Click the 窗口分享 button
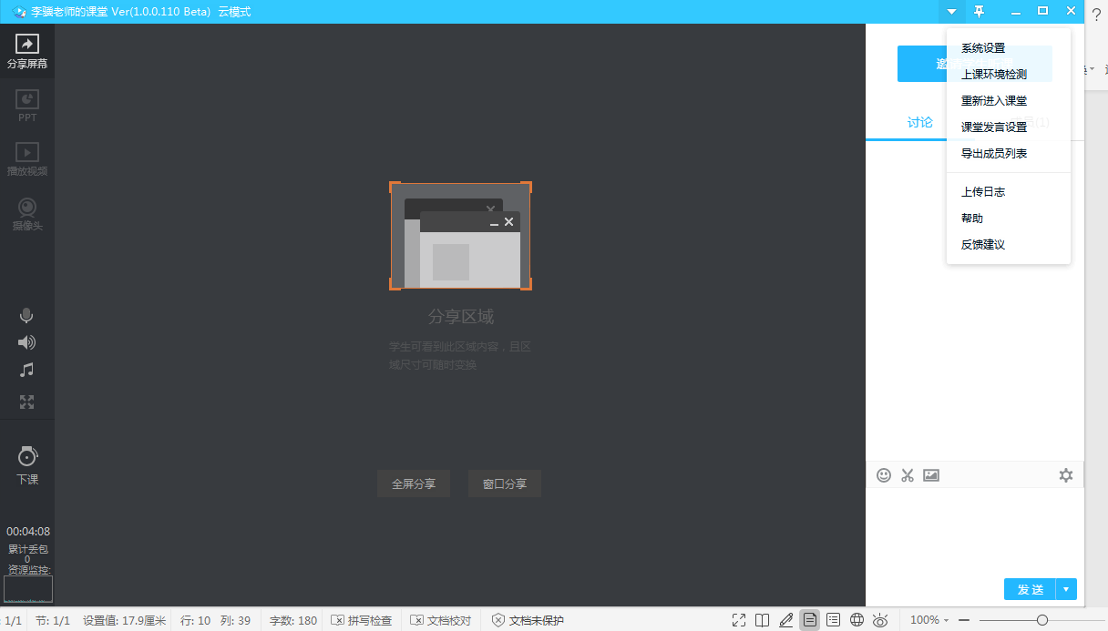The width and height of the screenshot is (1108, 631). (x=505, y=484)
